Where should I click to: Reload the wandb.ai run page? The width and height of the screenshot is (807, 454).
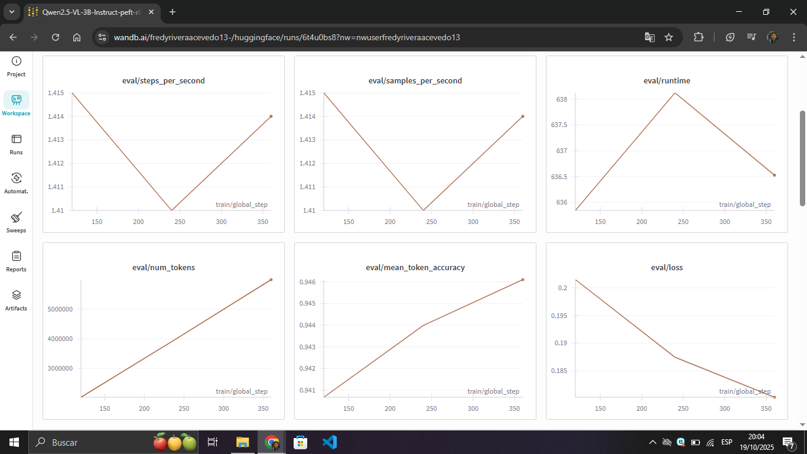pos(55,37)
